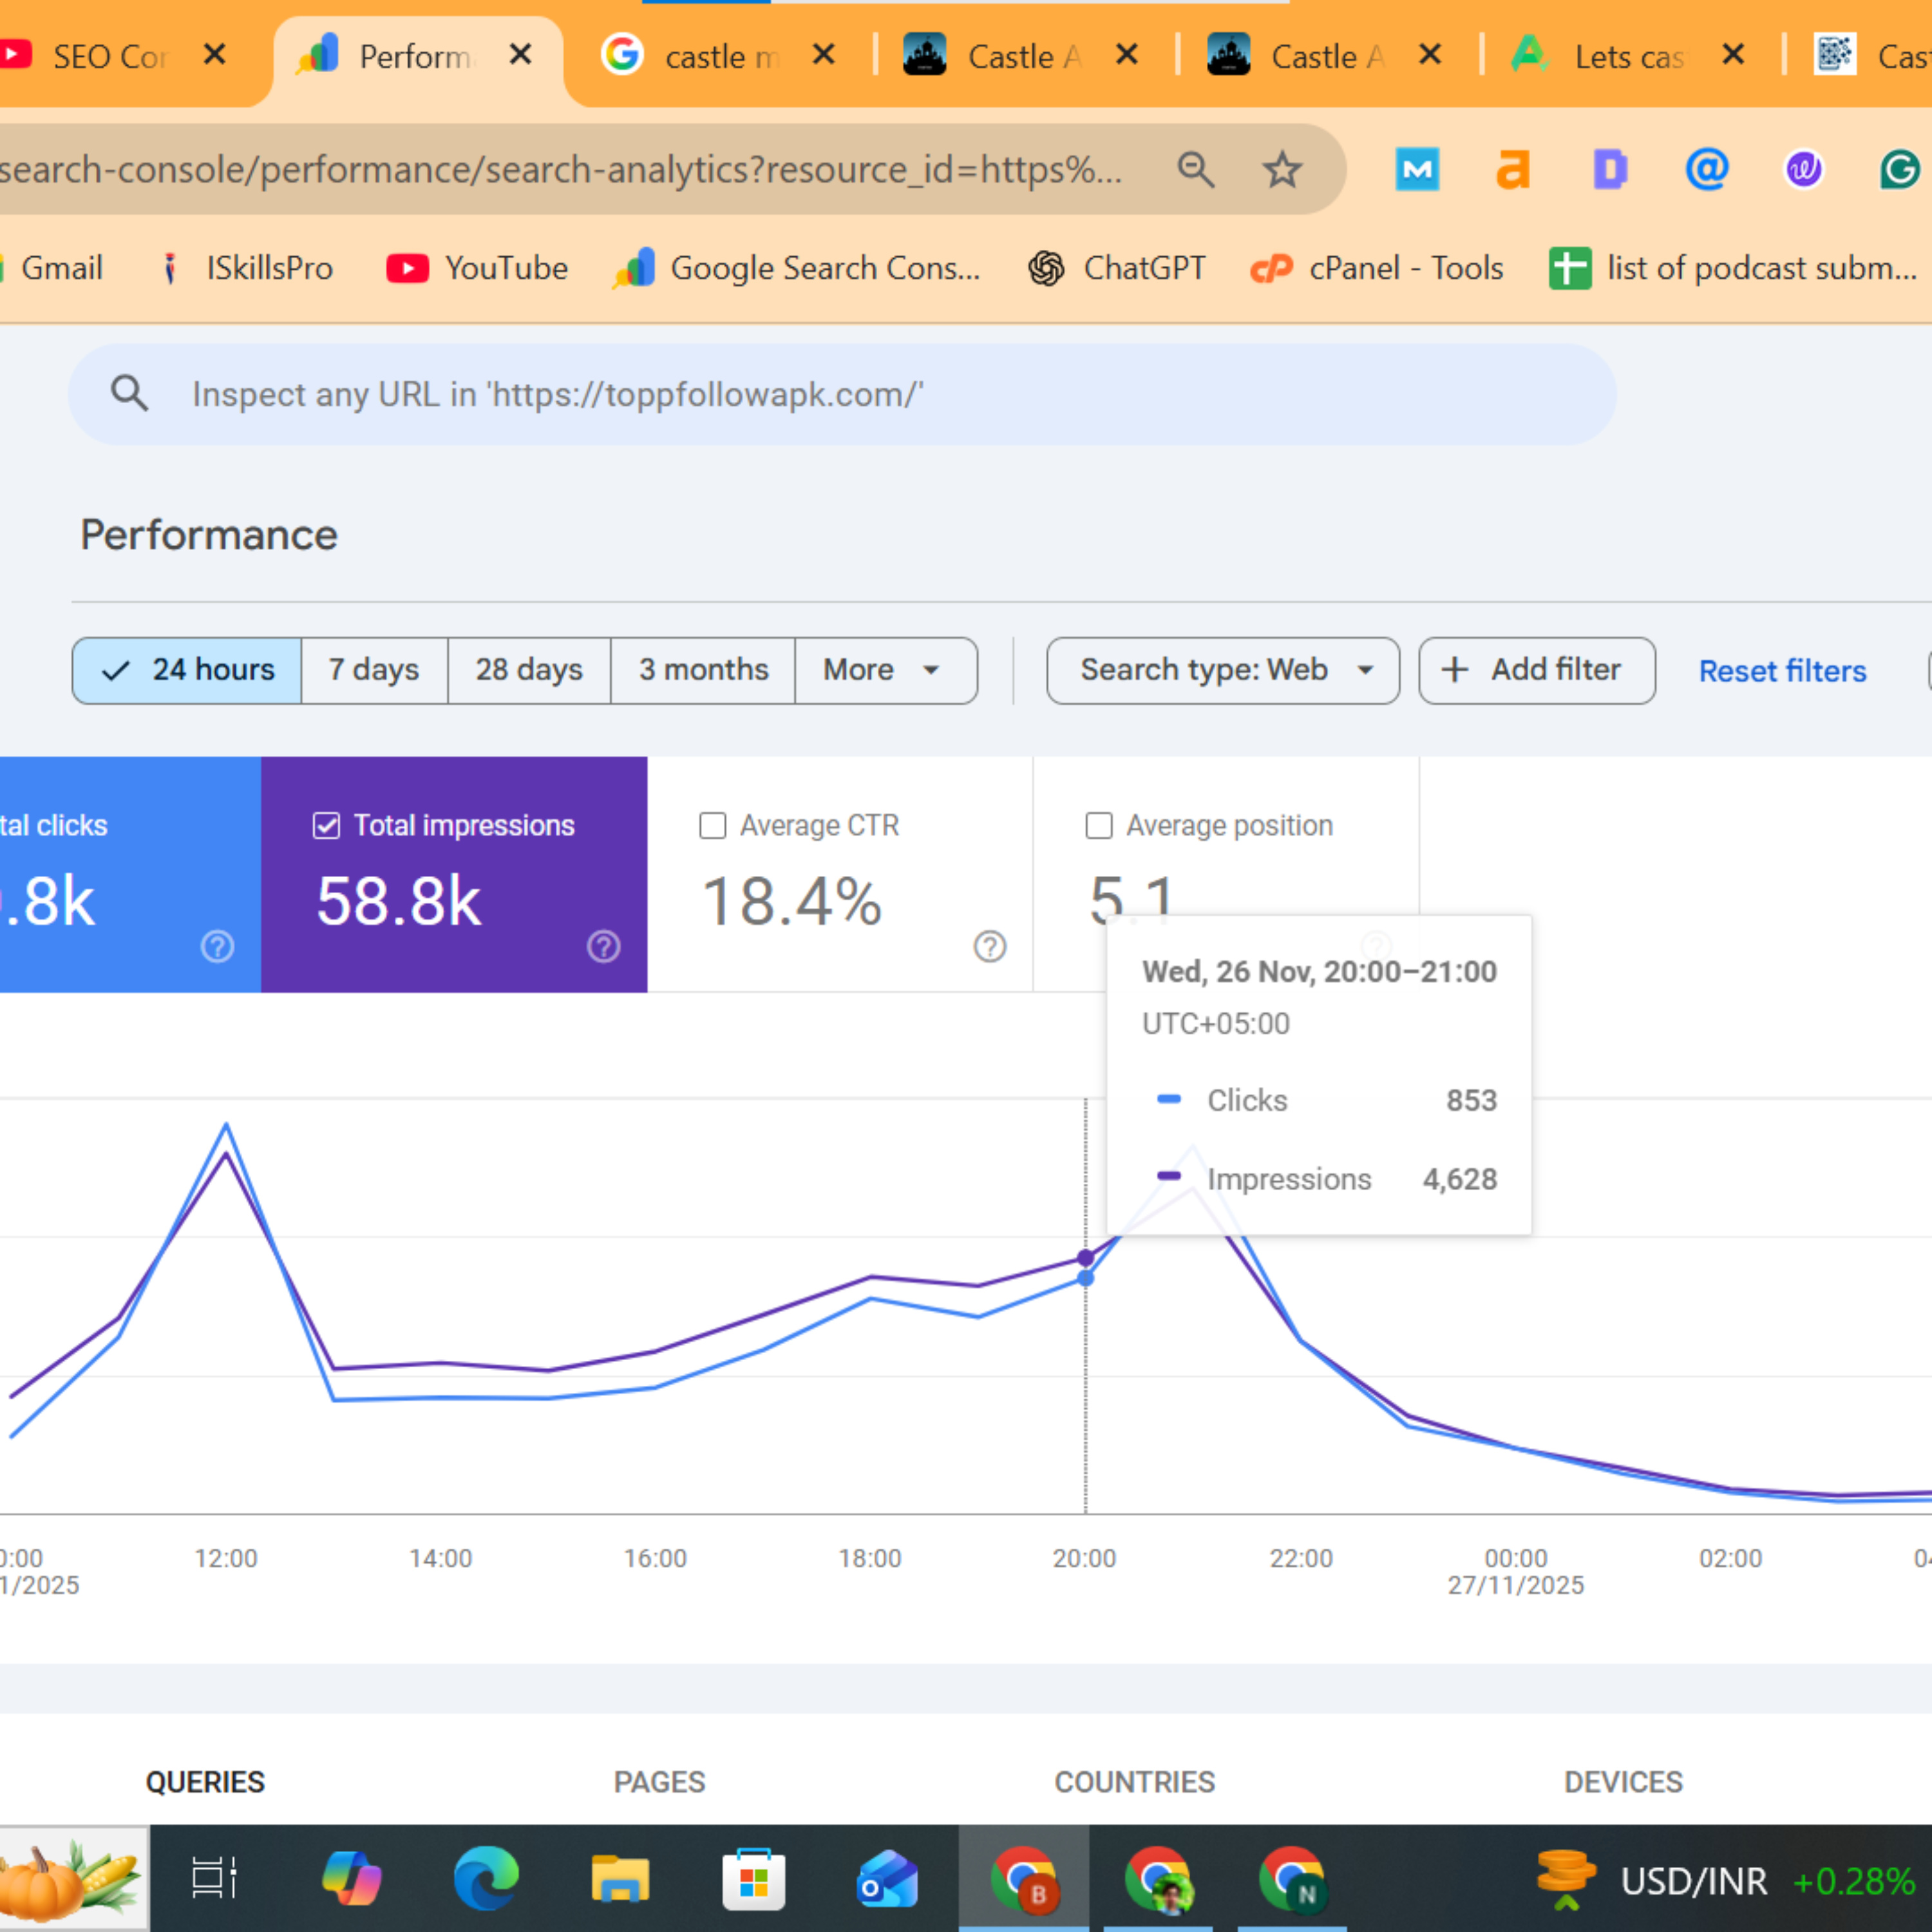
Task: Enable the Average CTR checkbox
Action: [x=712, y=825]
